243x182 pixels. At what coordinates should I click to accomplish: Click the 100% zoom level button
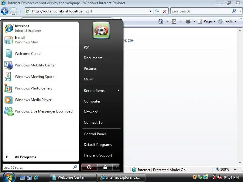223,170
